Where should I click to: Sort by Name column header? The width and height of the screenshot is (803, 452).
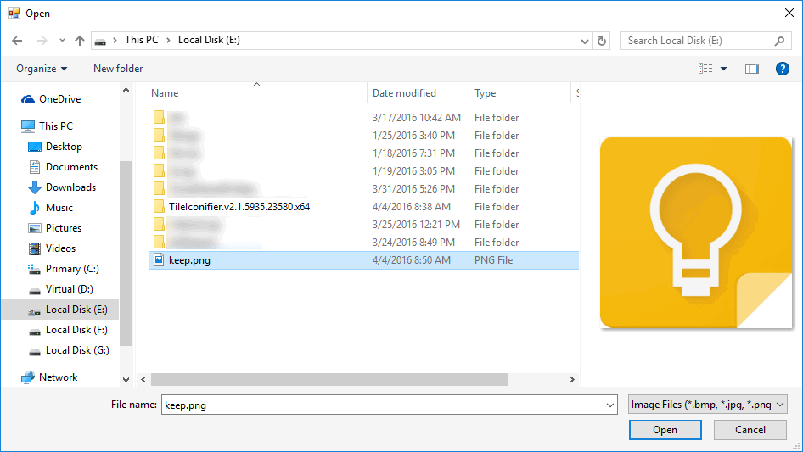[165, 93]
